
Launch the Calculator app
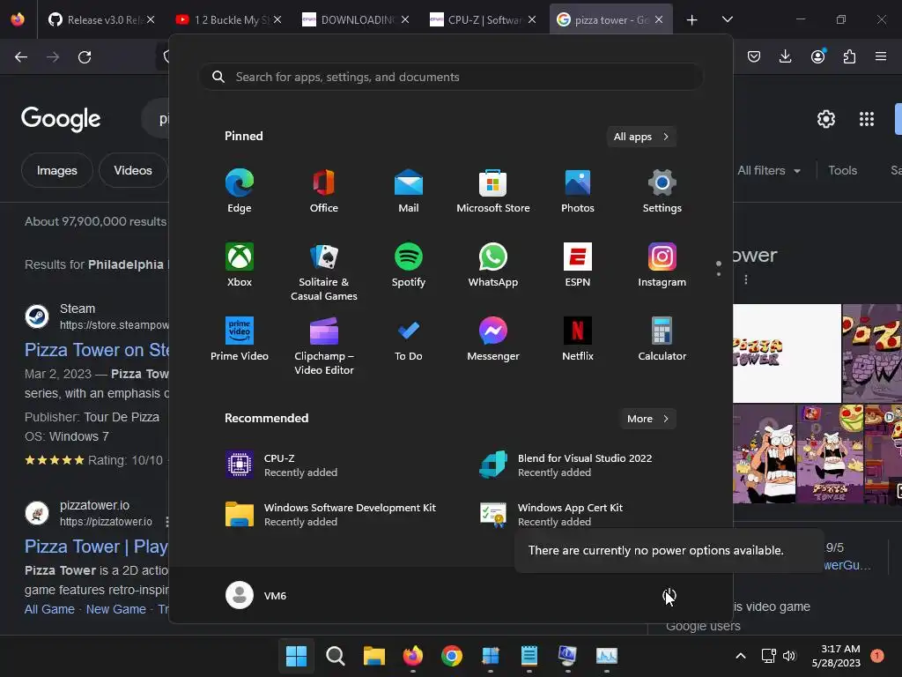click(662, 339)
